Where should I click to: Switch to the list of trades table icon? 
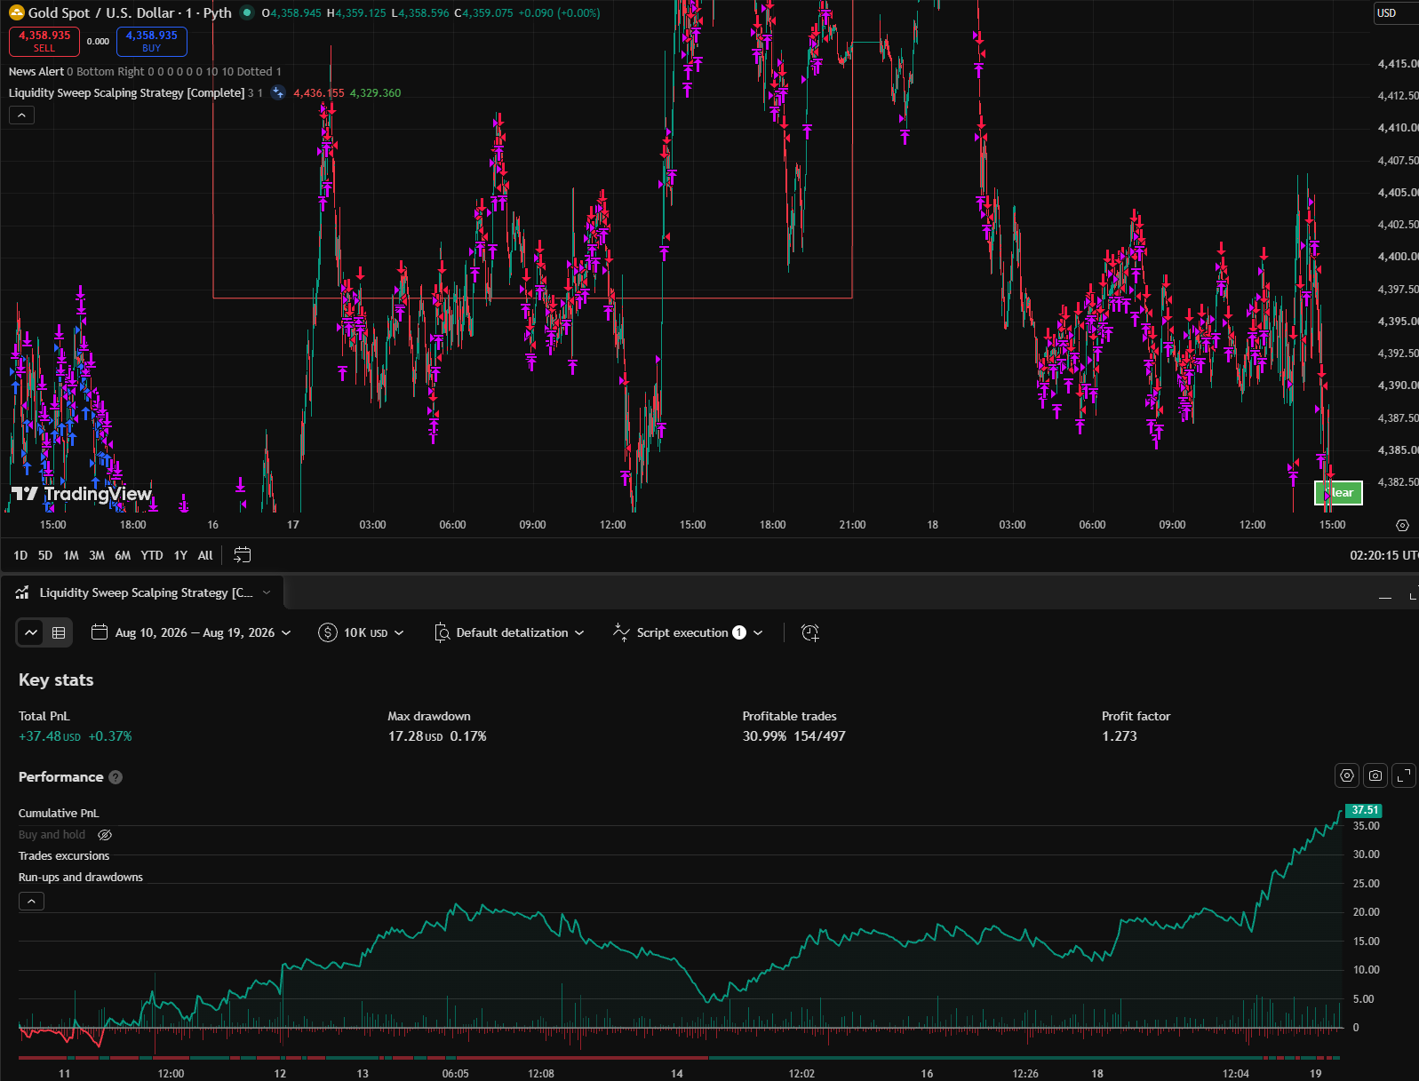[x=59, y=632]
